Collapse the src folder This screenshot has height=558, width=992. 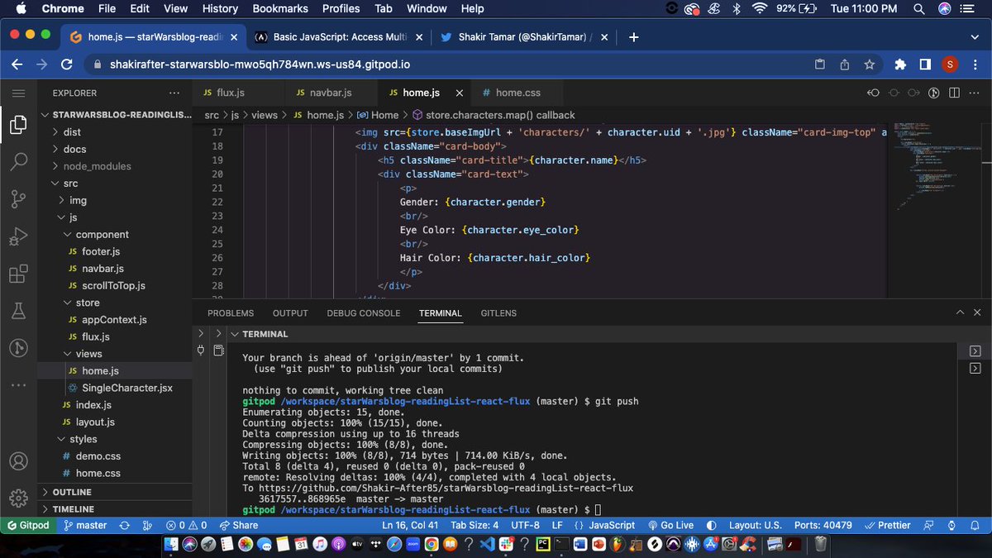(x=114, y=184)
